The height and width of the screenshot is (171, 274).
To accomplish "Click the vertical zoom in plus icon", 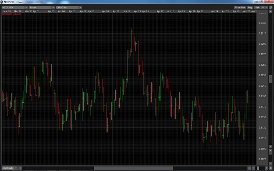I will (x=270, y=151).
